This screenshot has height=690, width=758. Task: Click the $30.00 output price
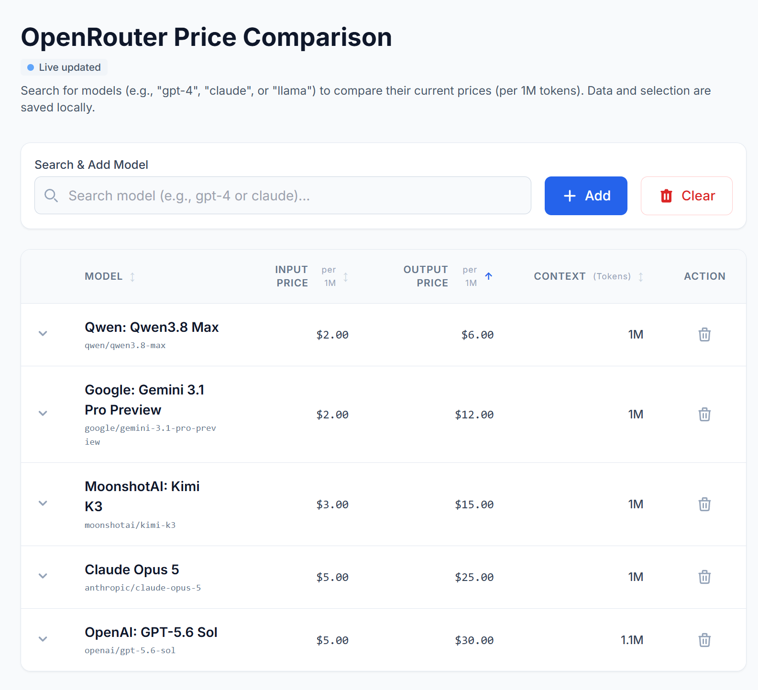474,640
